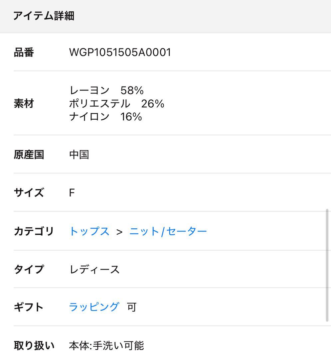This screenshot has height=359, width=331.
Task: Click the 品番 row label
Action: tap(24, 53)
